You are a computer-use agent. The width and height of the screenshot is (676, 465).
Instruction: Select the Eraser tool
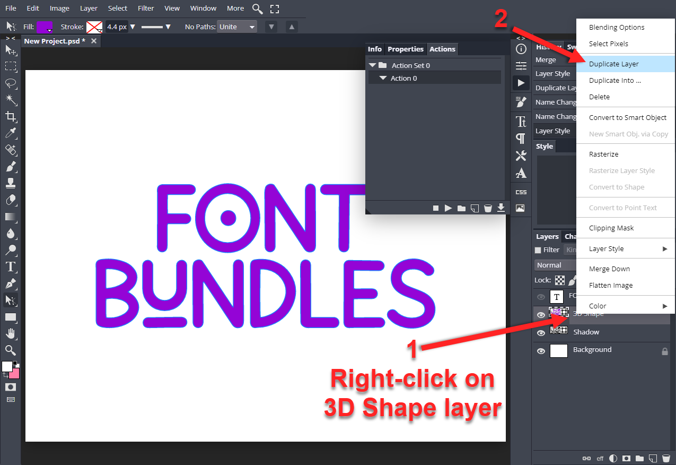click(11, 200)
